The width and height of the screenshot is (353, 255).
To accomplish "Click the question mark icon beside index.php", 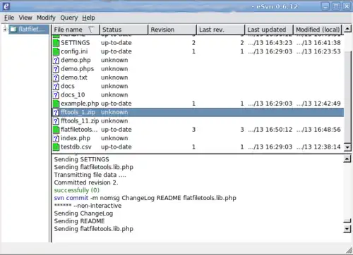I will click(56, 139).
